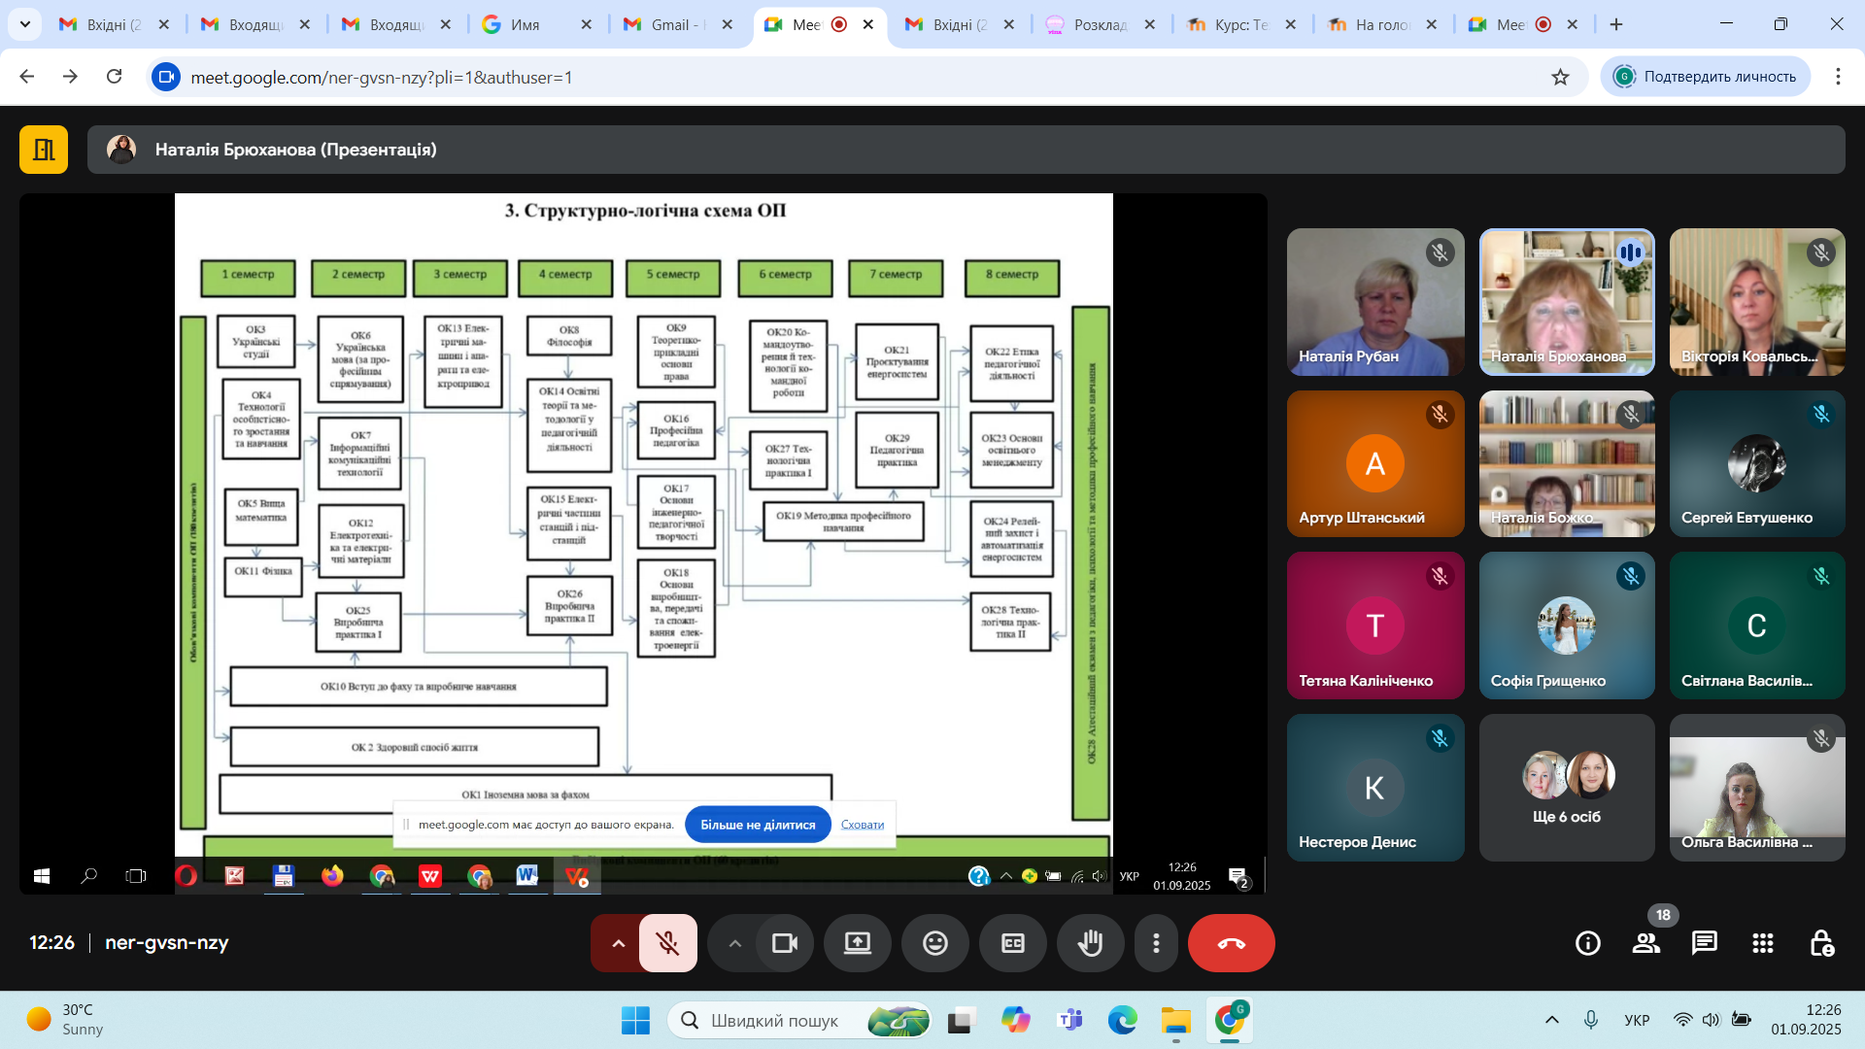Click the Більше не ділитися button

tap(758, 825)
